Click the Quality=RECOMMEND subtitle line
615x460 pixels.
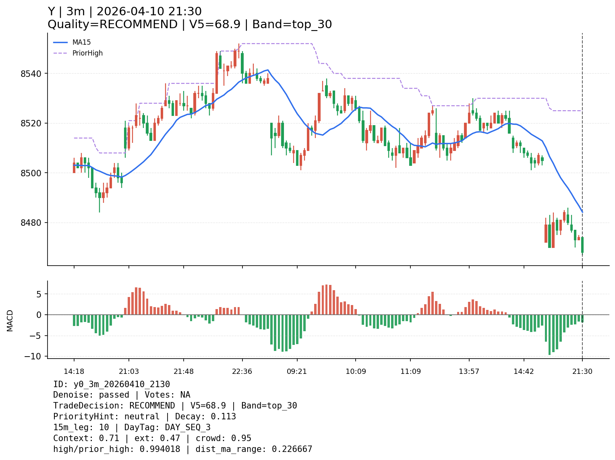click(x=189, y=25)
